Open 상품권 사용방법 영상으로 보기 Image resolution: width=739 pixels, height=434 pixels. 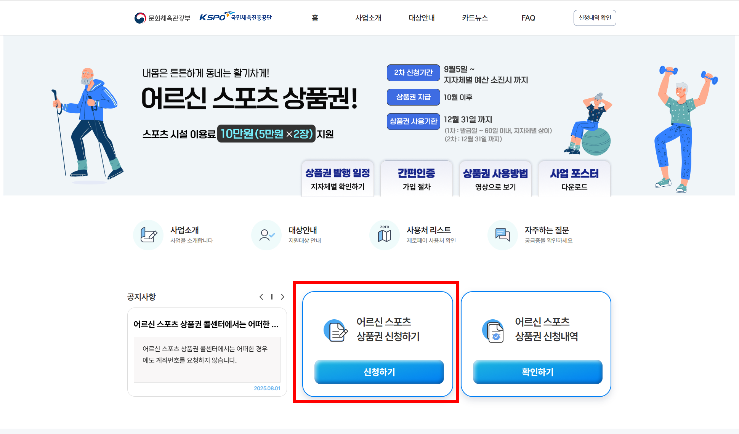[x=495, y=178]
